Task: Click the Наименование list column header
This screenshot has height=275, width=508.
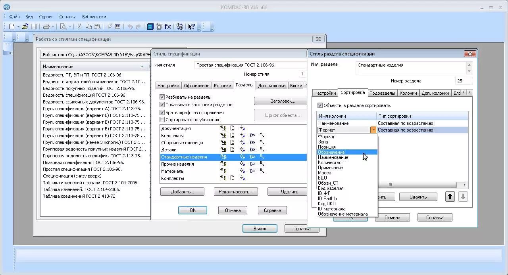Action: click(x=94, y=67)
